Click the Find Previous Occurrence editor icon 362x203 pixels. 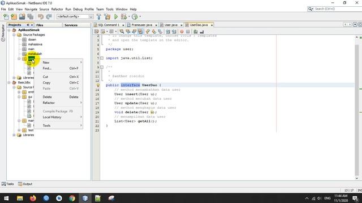(128, 32)
